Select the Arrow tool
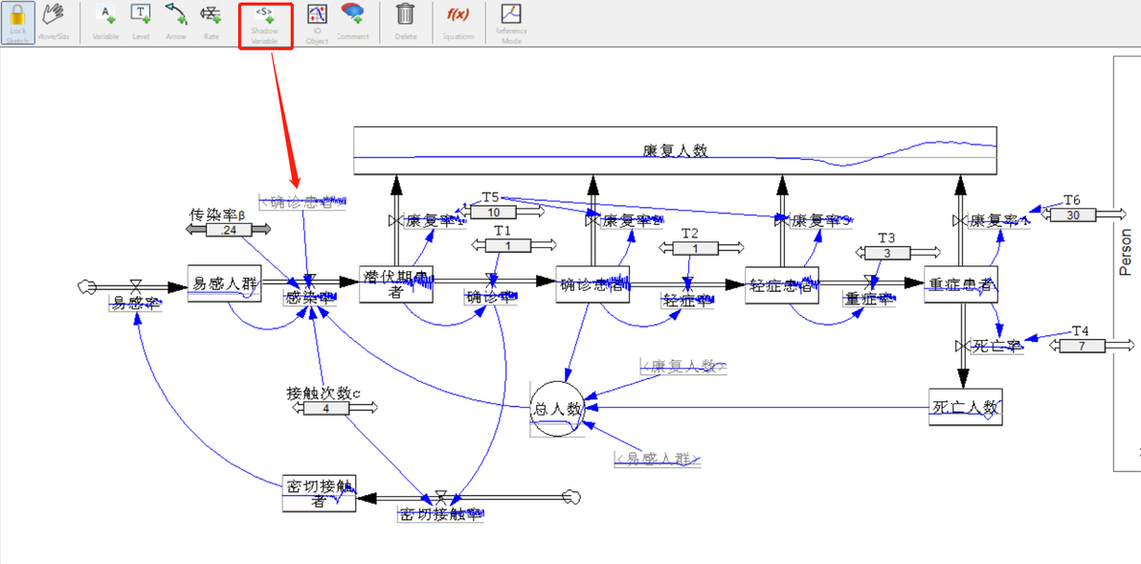The width and height of the screenshot is (1141, 564). pos(175,23)
